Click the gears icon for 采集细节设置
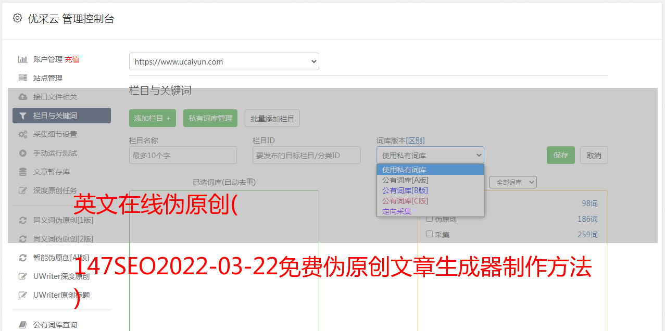The height and width of the screenshot is (331, 665). point(22,134)
